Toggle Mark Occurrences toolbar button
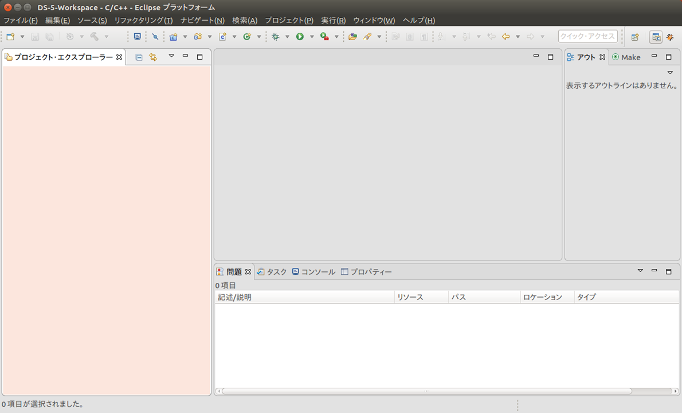The height and width of the screenshot is (413, 682). (x=396, y=37)
